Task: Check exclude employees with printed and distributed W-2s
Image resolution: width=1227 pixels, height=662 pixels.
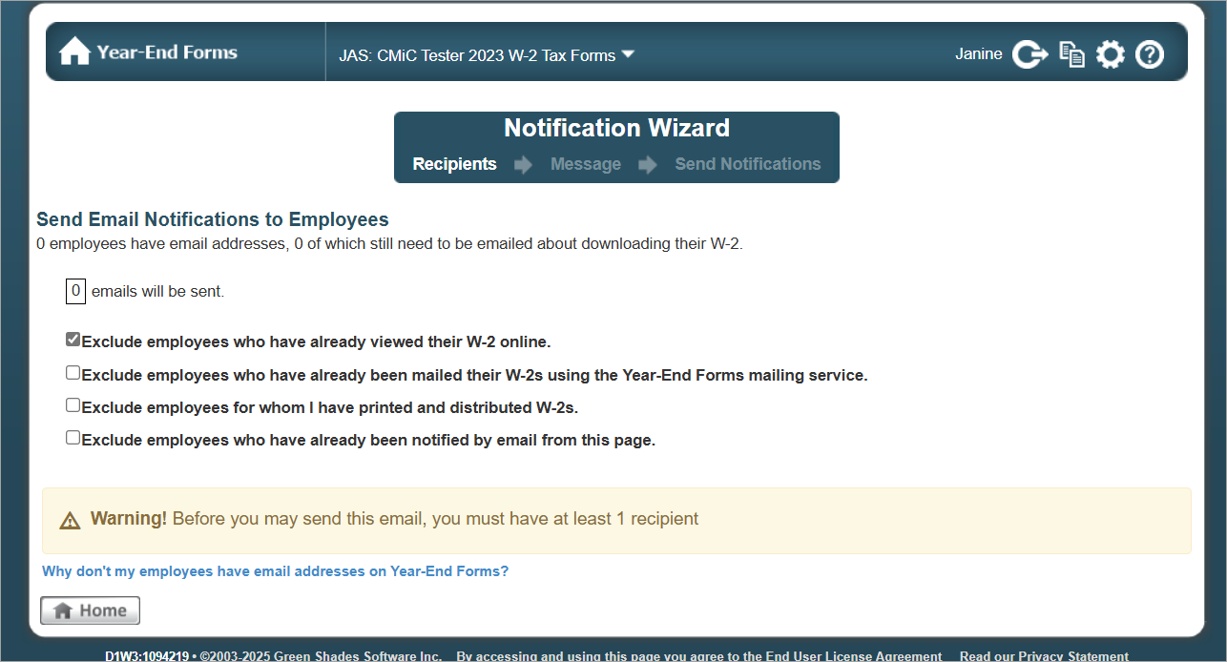Action: click(73, 405)
